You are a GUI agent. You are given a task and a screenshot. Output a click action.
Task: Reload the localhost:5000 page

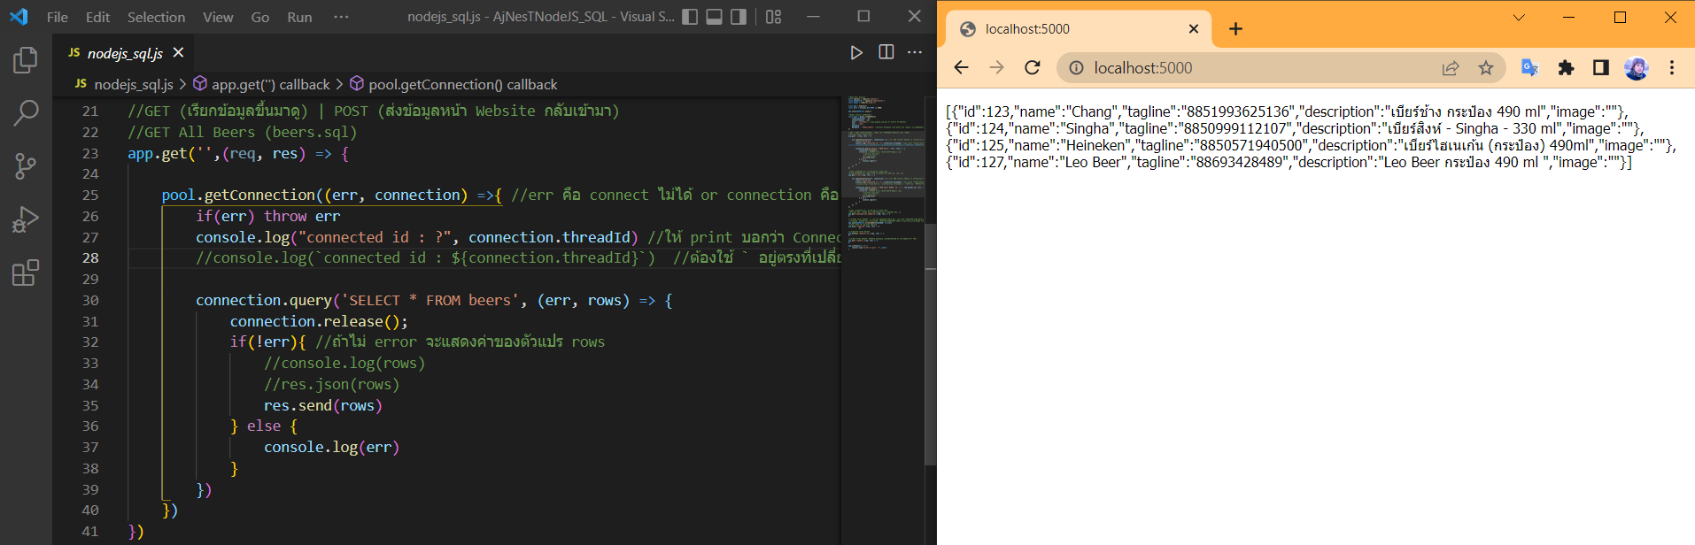(x=1032, y=68)
